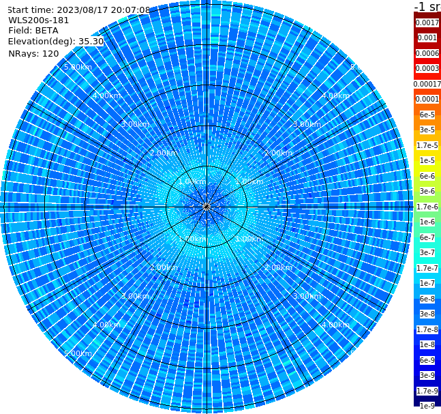Select the upper-right 4.00km ring label
The image size is (441, 414).
336,95
